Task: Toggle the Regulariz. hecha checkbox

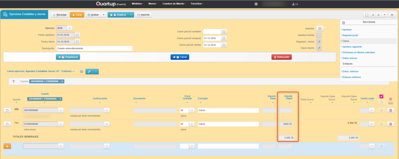Action: [x=319, y=41]
